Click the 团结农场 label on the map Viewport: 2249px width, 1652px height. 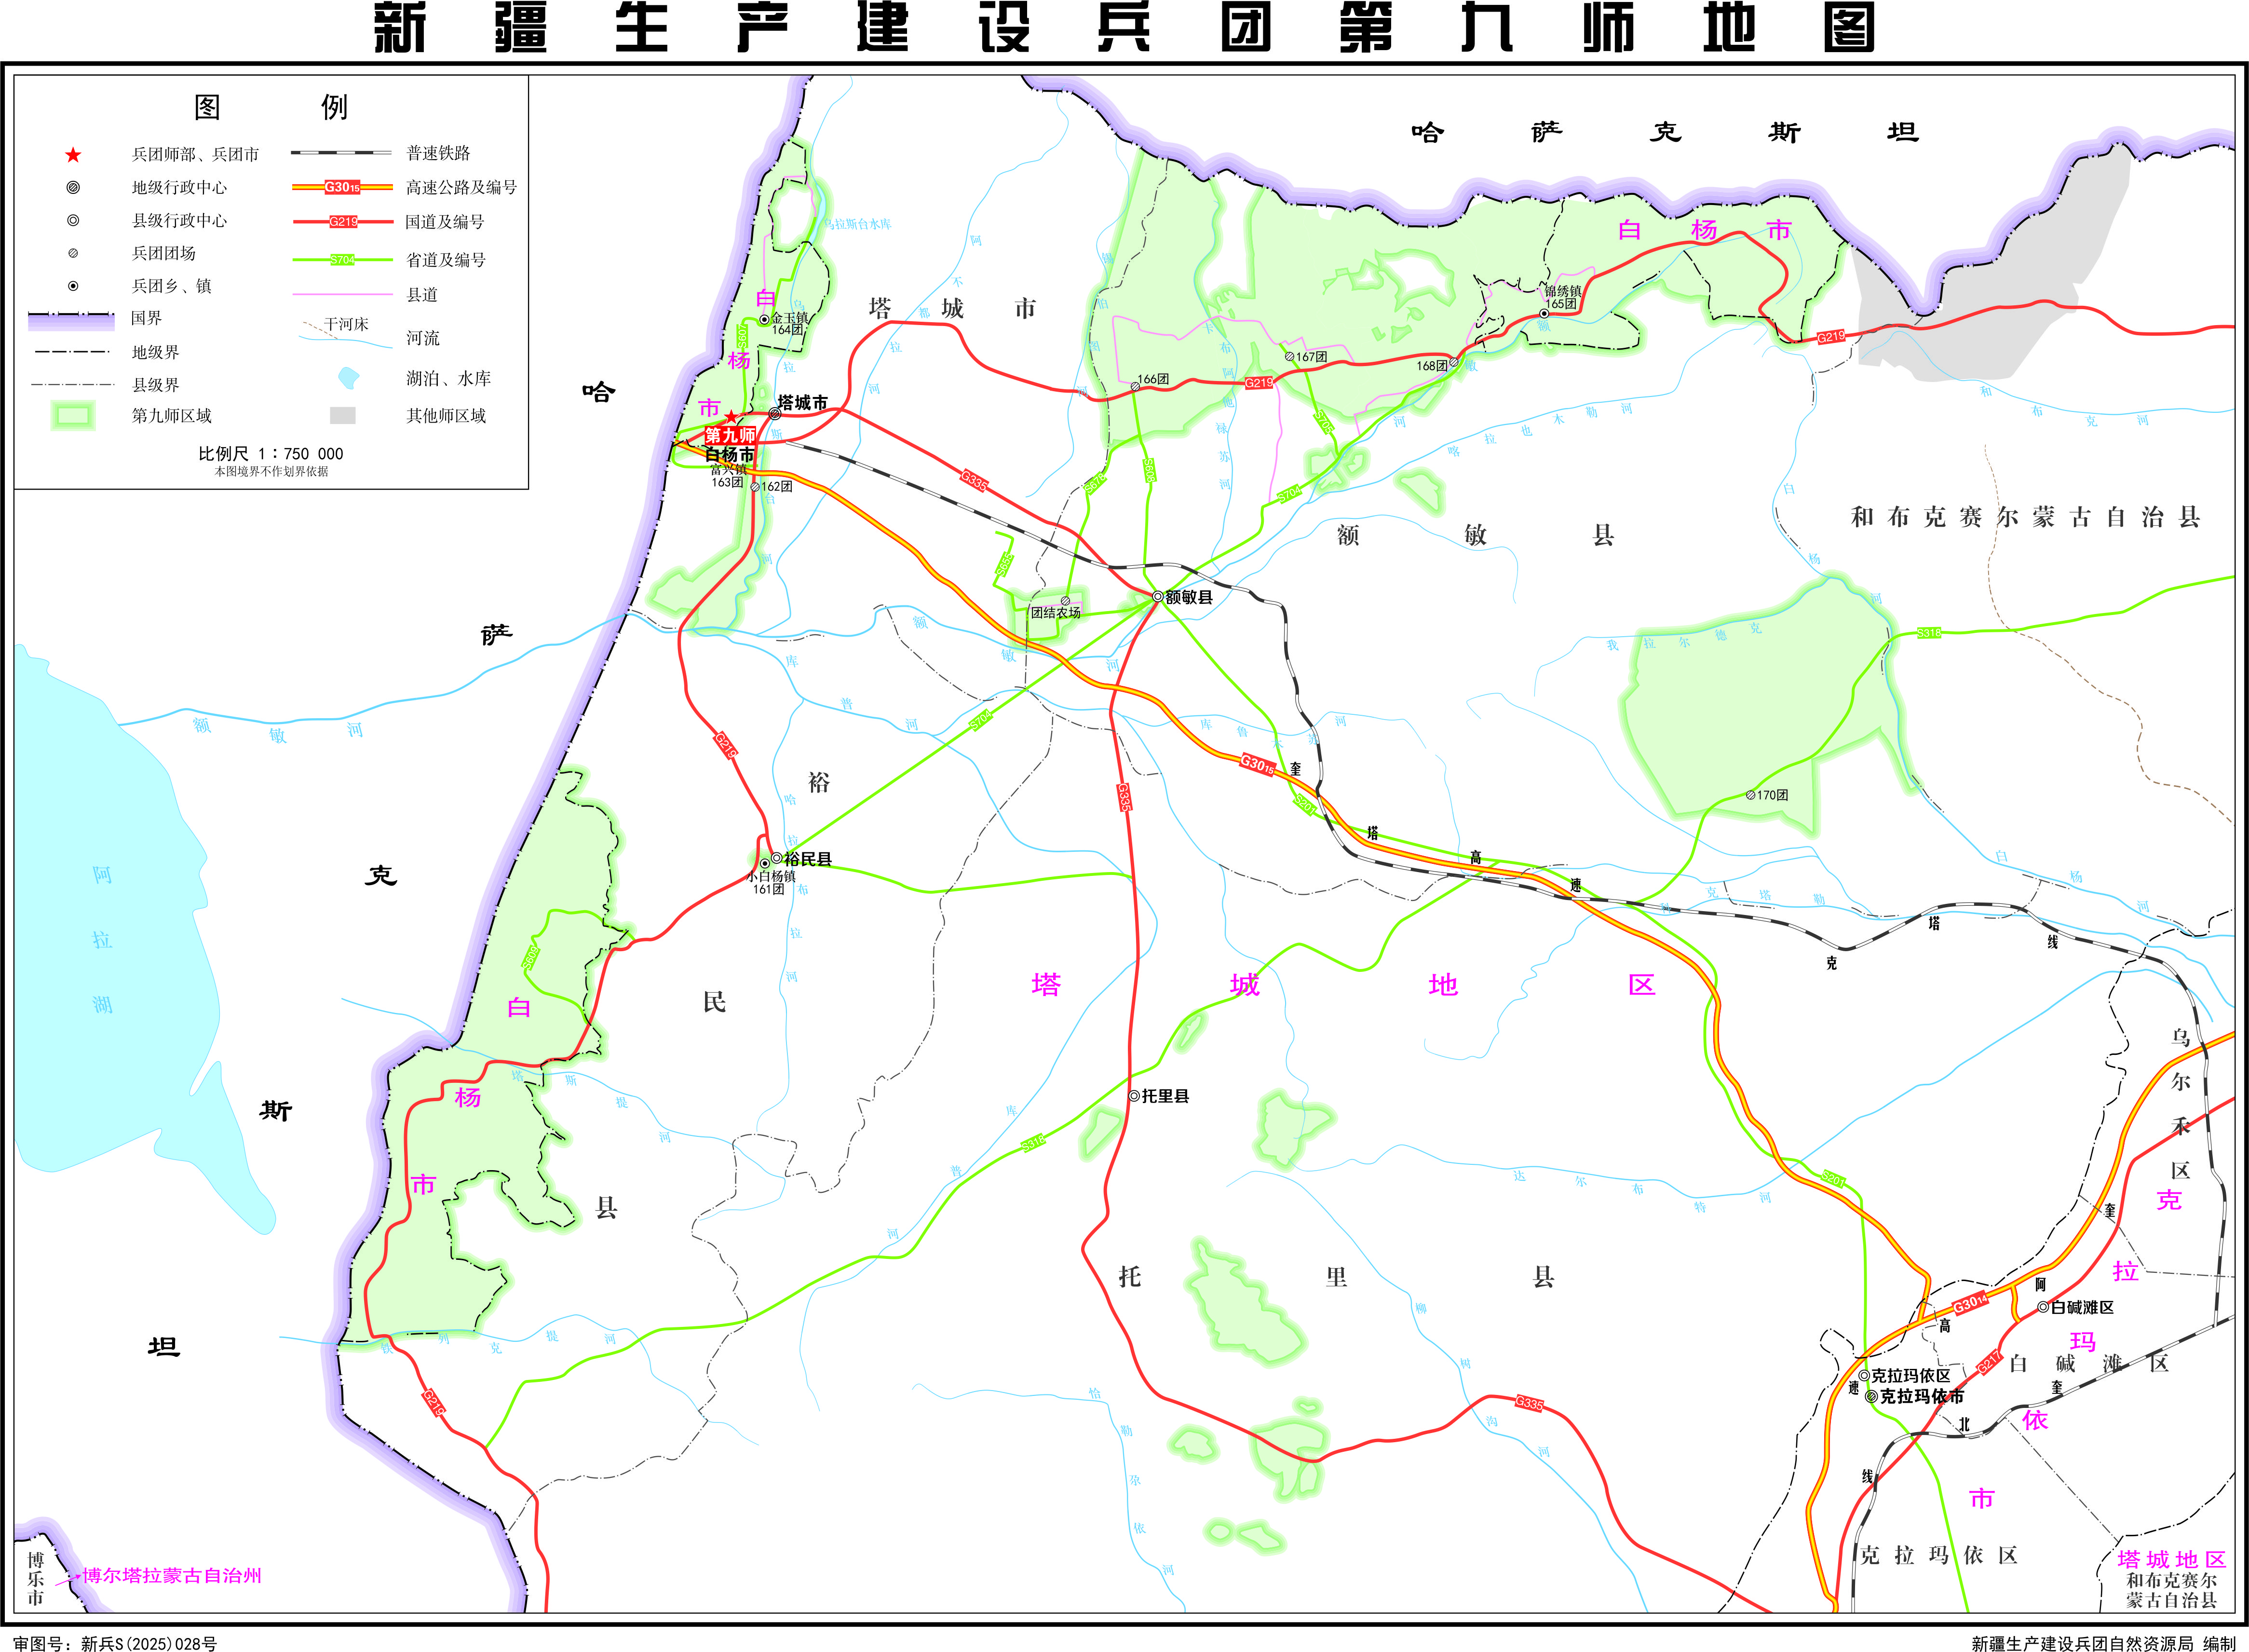point(1056,612)
